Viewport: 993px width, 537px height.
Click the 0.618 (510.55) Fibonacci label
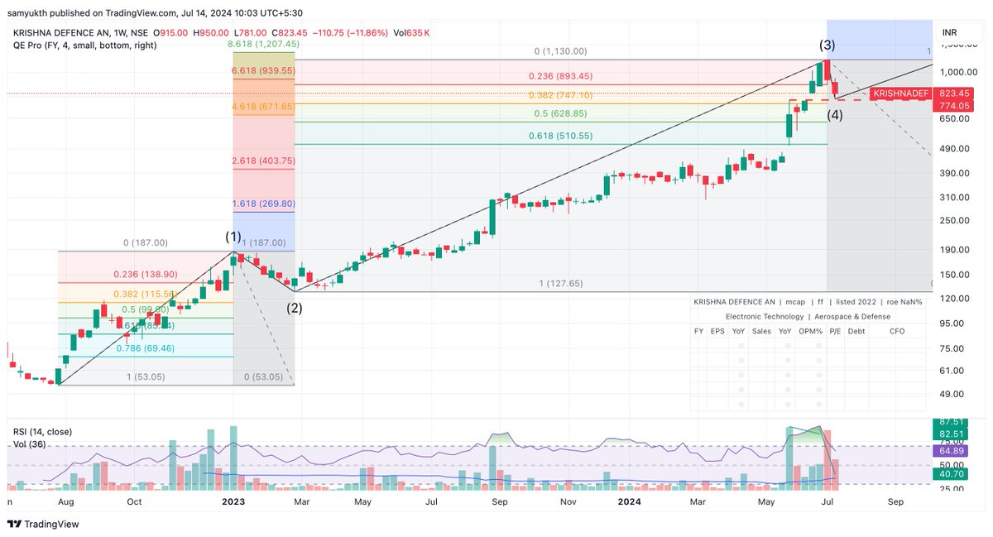[x=561, y=136]
